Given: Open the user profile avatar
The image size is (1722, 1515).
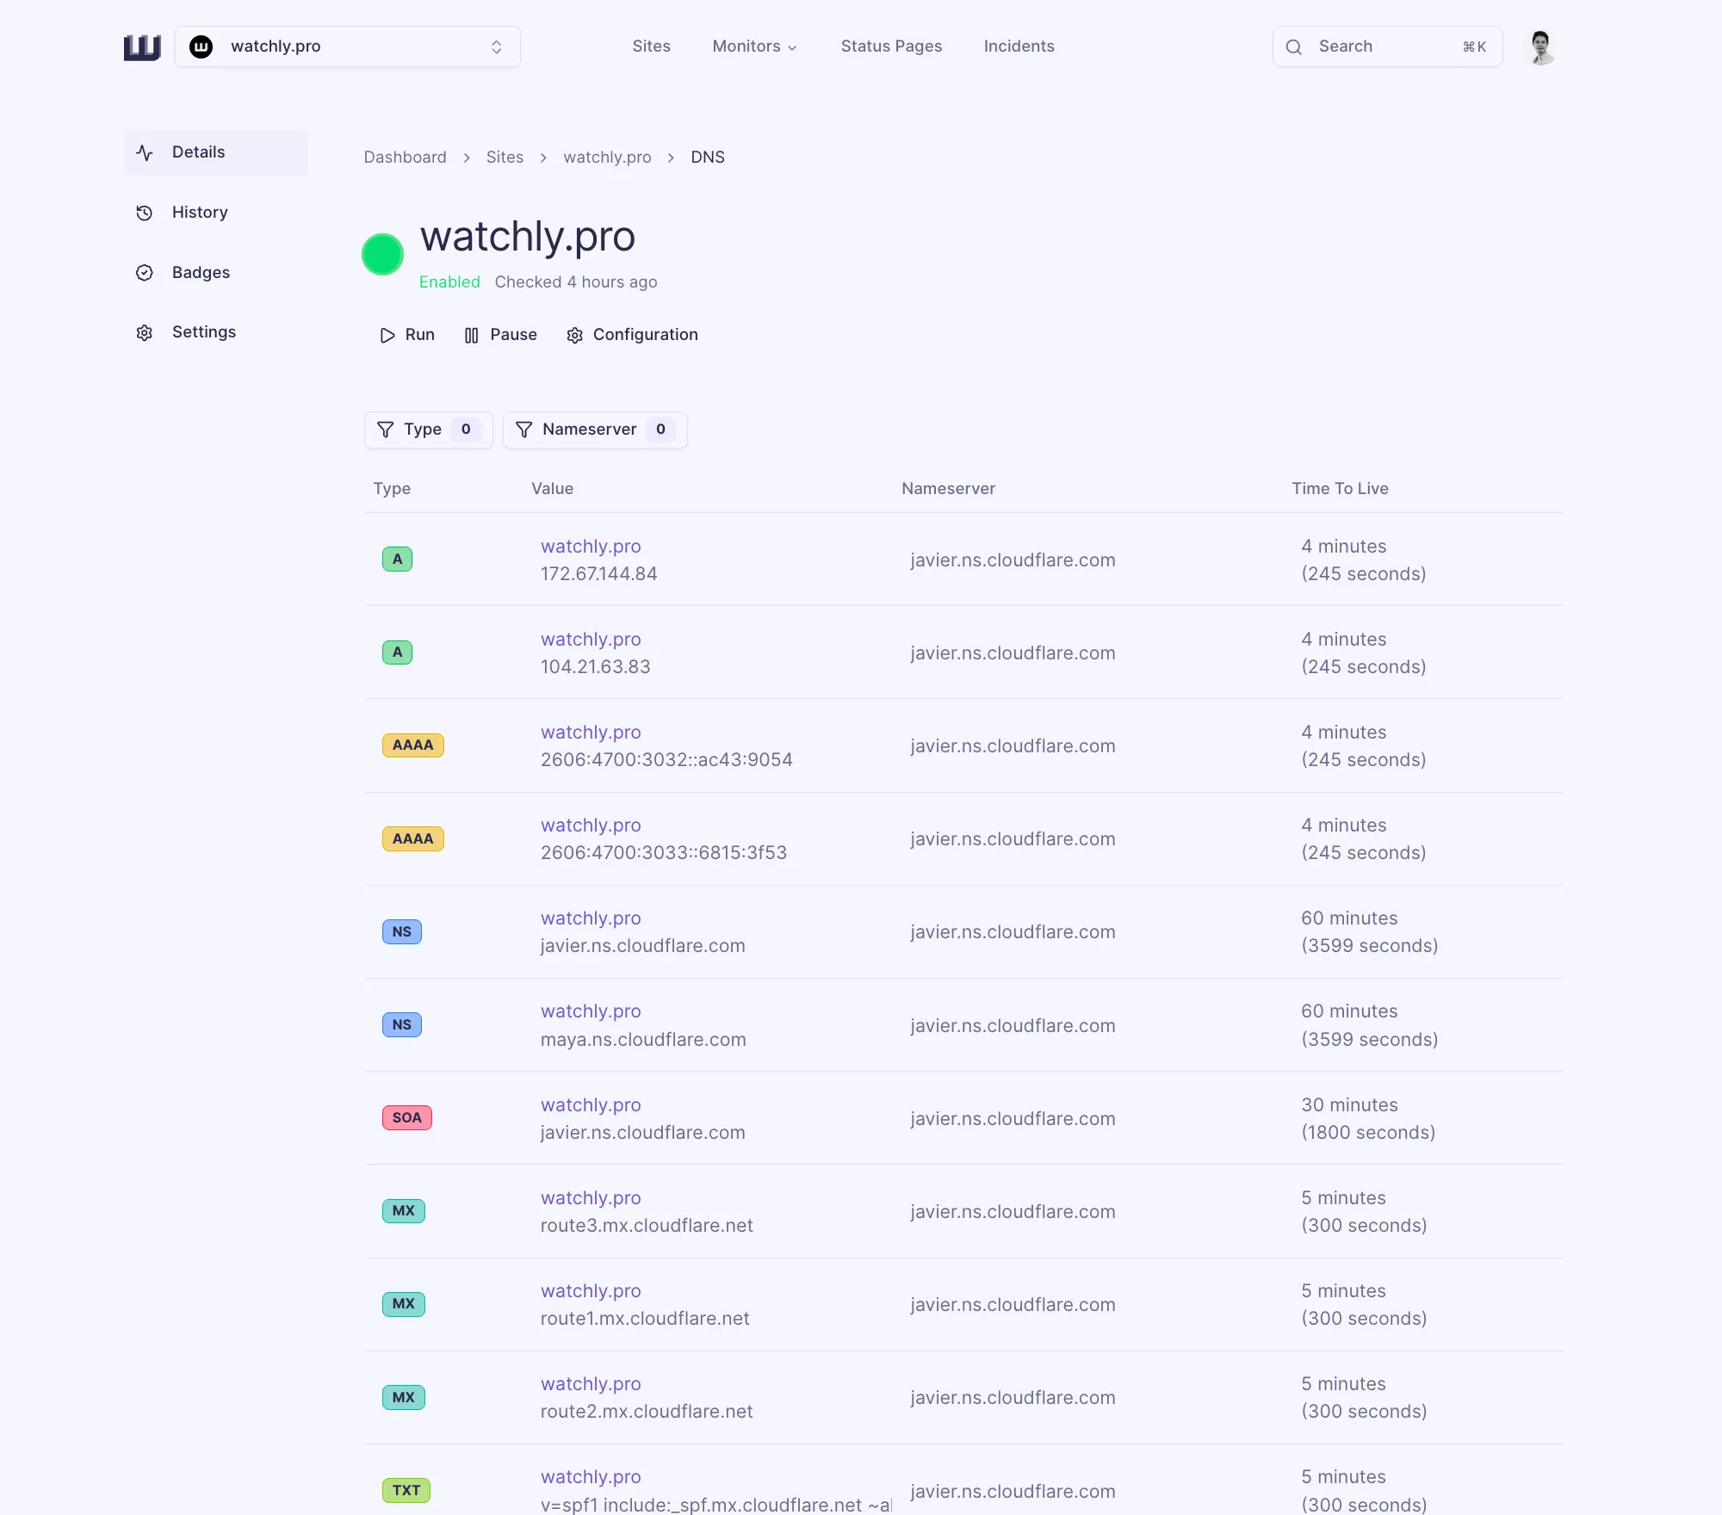Looking at the screenshot, I should point(1540,47).
